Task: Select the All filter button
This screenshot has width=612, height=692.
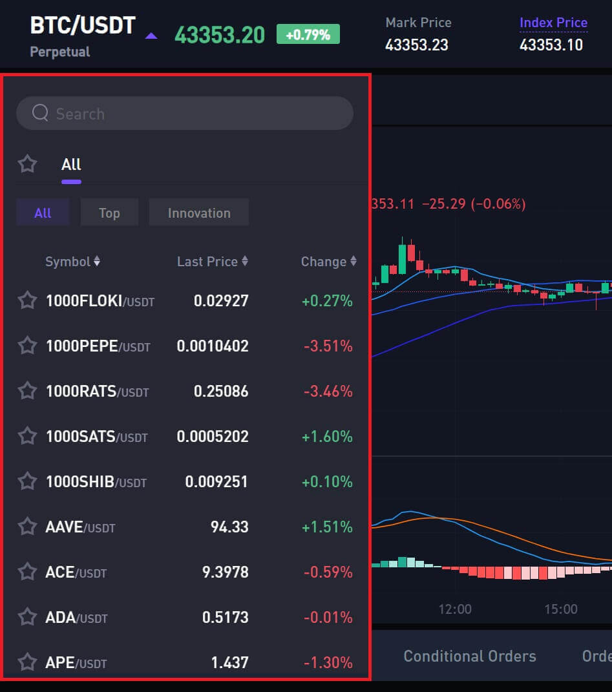Action: click(43, 213)
